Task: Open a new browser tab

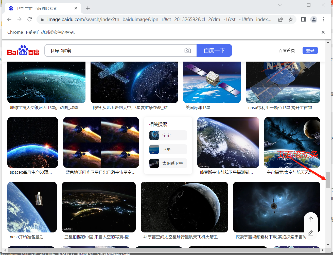Action: (88, 8)
